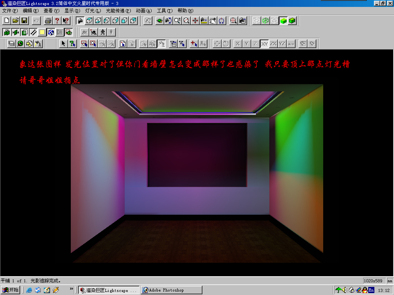Select the Scroll hand icon

pyautogui.click(x=212, y=21)
